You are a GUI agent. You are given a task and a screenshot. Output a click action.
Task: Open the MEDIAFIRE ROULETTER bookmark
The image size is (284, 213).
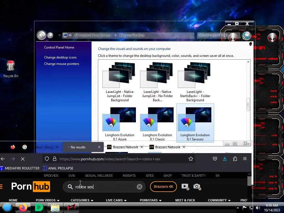tap(20, 168)
